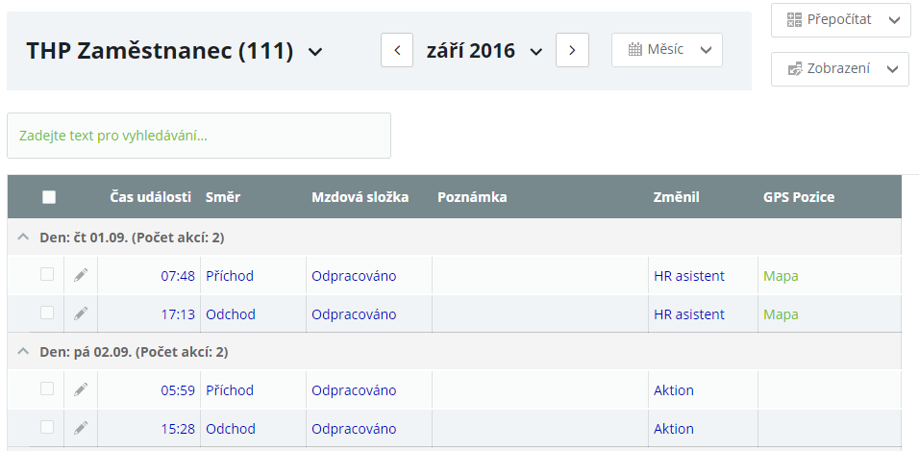Screen dimensions: 919x451
Task: Sort by Poznámka column header
Action: point(472,197)
